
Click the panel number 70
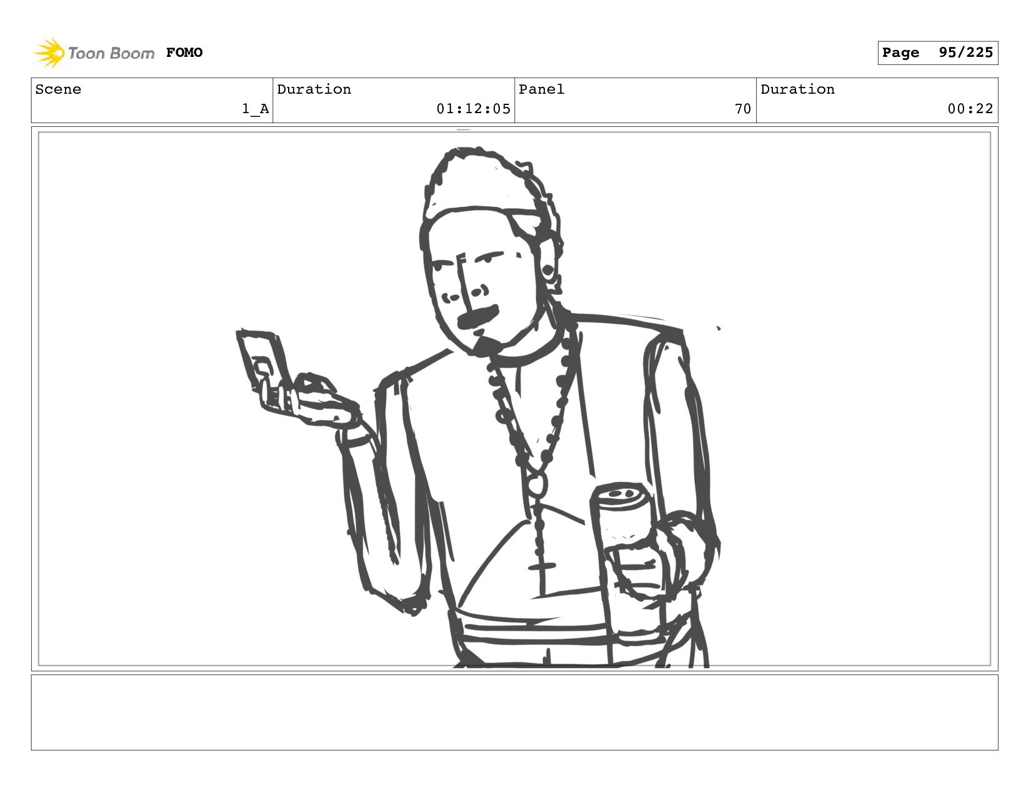(743, 109)
